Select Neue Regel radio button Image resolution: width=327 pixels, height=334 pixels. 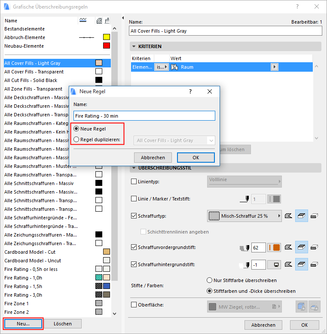76,129
